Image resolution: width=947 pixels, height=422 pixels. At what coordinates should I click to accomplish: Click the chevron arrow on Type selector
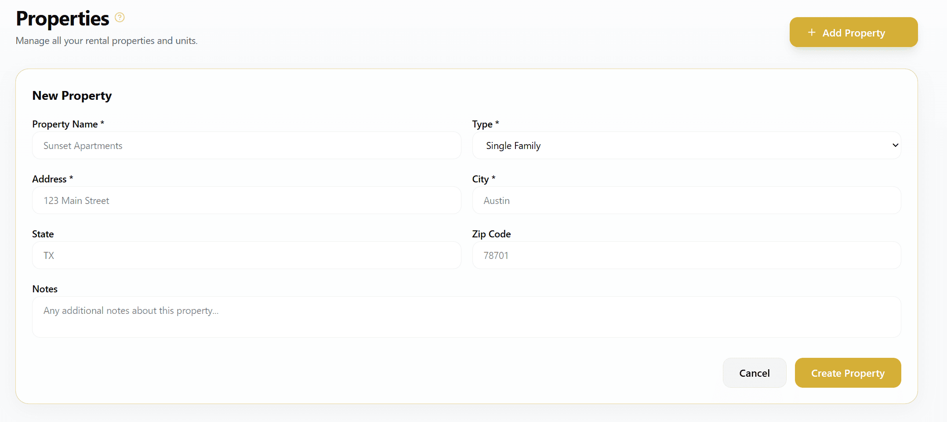pos(895,146)
